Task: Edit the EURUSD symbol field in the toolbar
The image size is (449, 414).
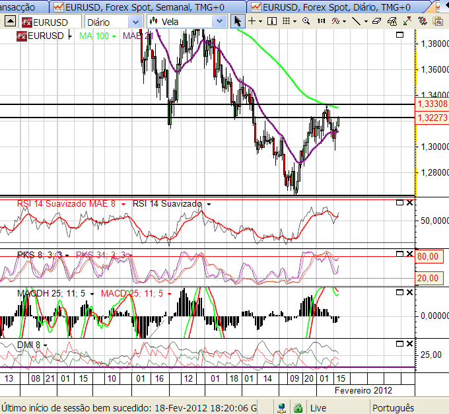Action: (x=51, y=22)
